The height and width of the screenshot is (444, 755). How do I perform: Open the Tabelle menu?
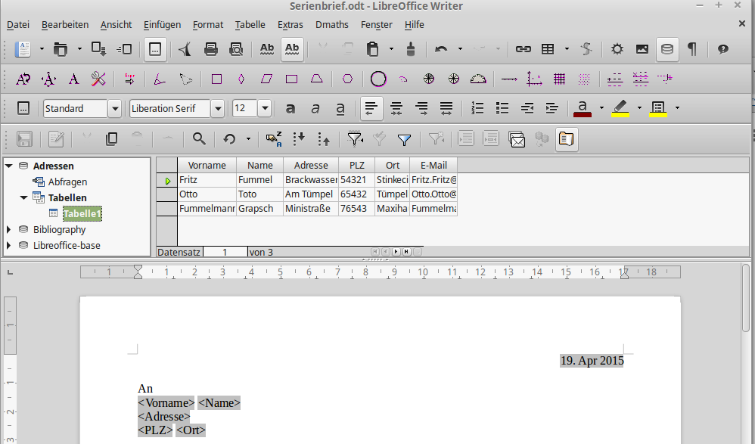click(x=250, y=24)
